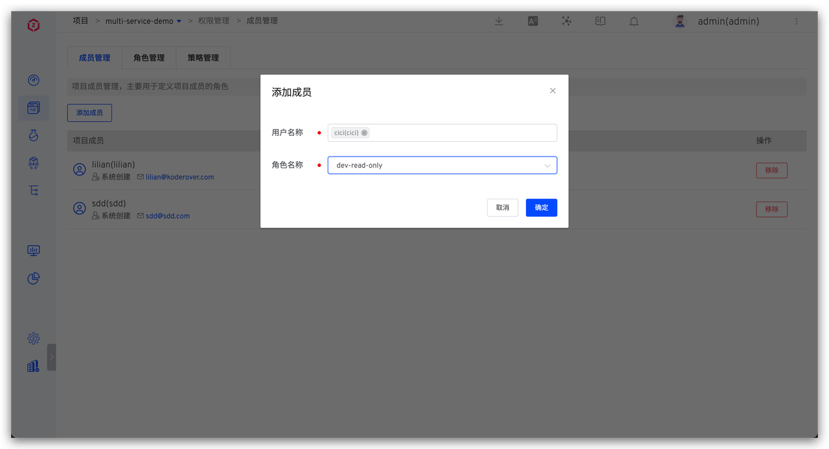Open the language switcher icon
Image resolution: width=829 pixels, height=449 pixels.
point(532,21)
